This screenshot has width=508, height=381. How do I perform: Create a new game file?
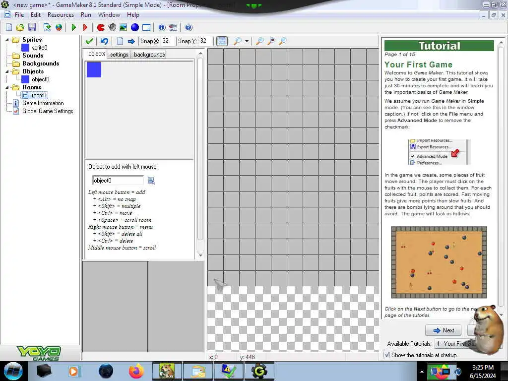(9, 28)
